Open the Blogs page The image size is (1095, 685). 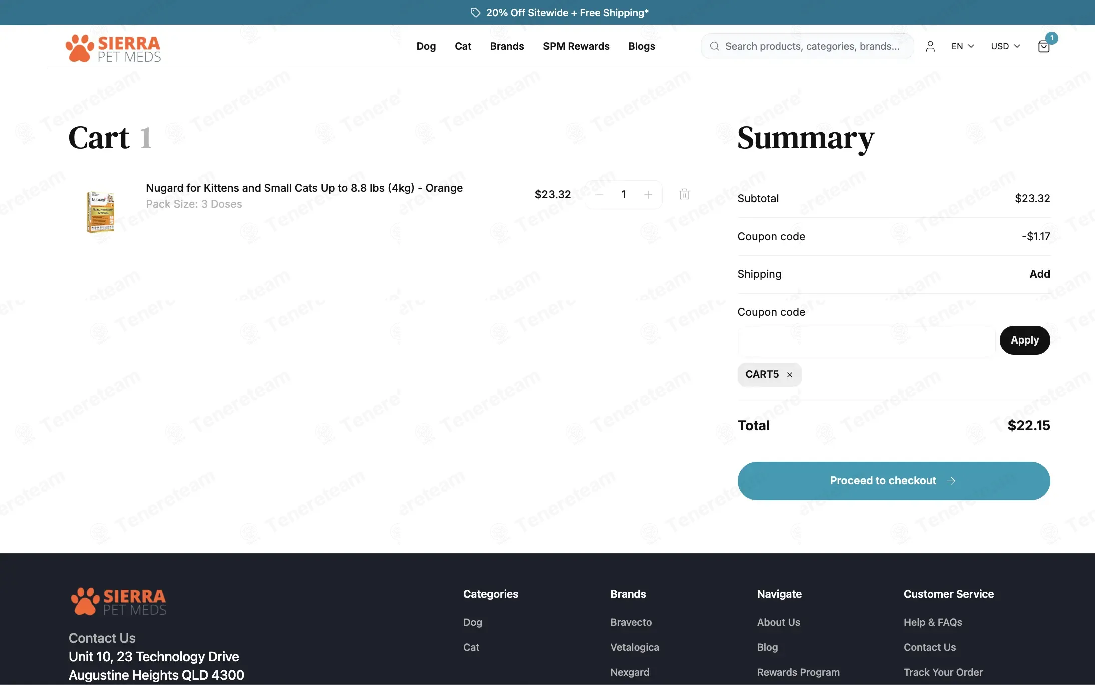(642, 46)
